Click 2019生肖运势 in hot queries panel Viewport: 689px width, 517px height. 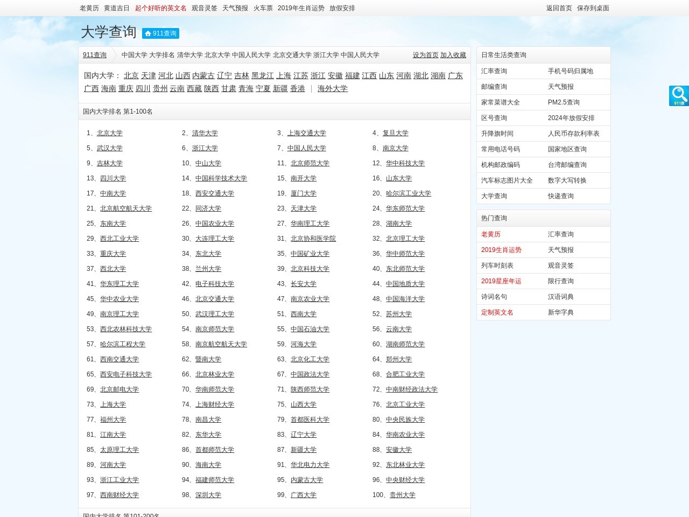(501, 250)
